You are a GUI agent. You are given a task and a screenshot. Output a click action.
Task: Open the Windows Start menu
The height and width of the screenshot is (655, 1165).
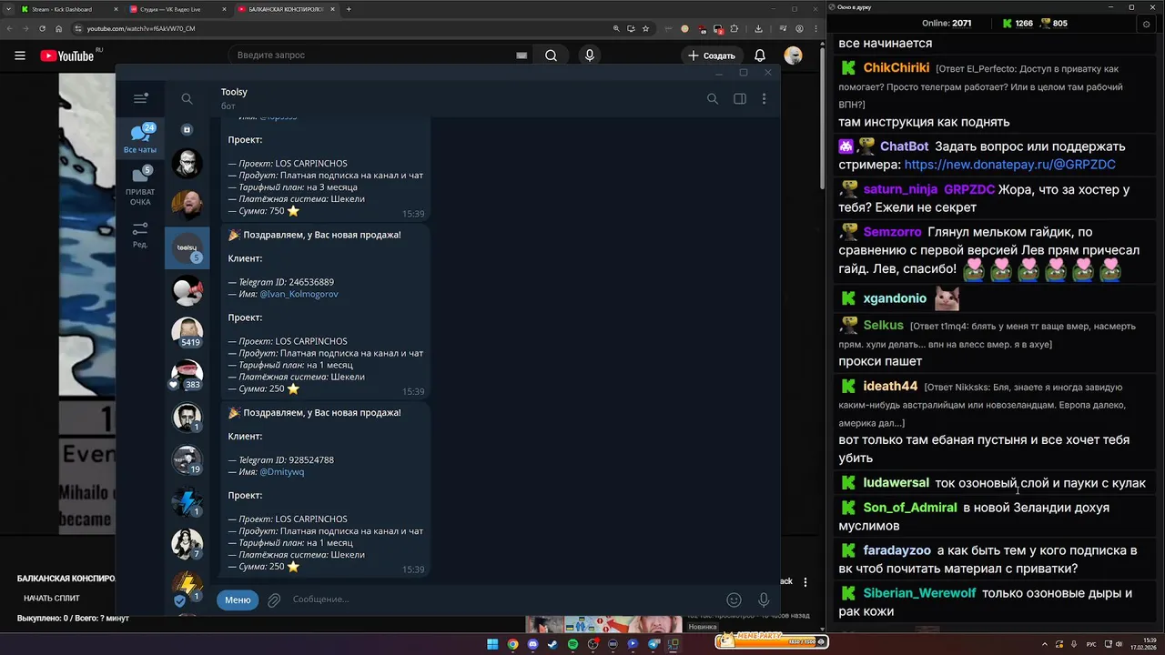(492, 644)
